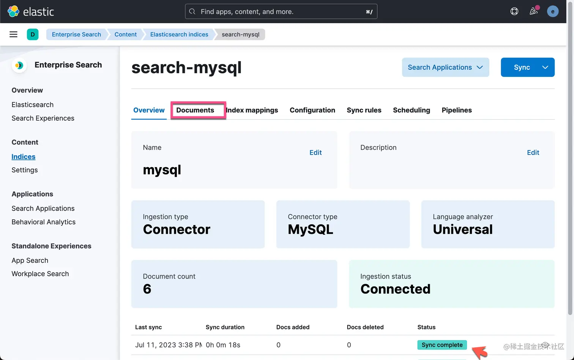Viewport: 574px width, 360px height.
Task: Click the Document count 6 value
Action: point(147,289)
